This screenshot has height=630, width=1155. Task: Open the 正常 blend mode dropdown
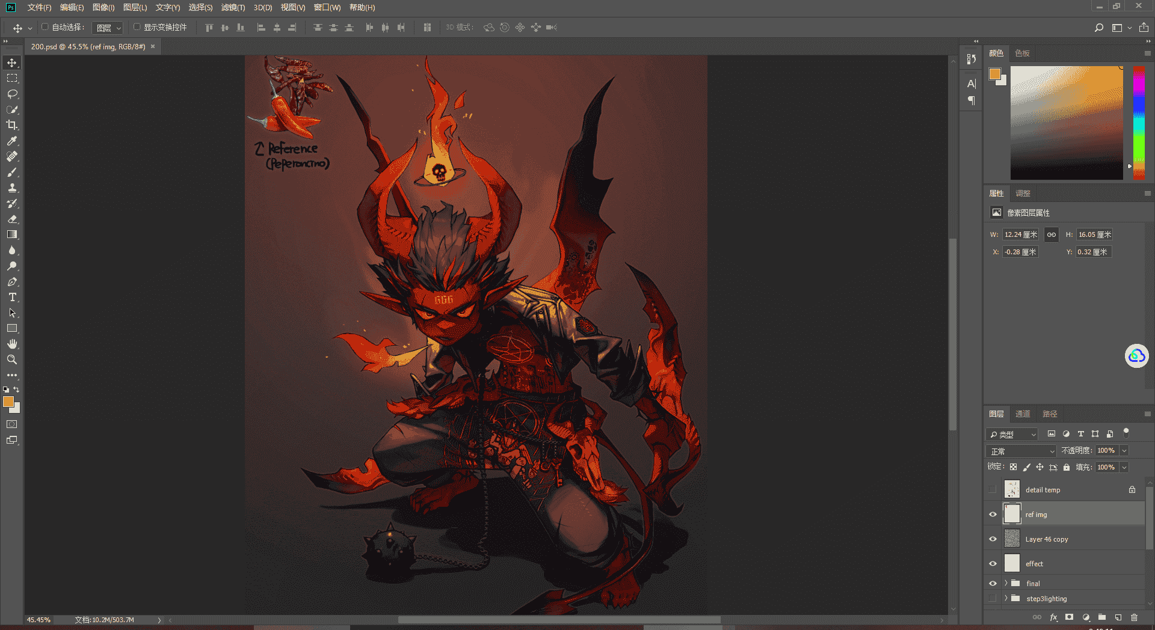coord(1021,451)
